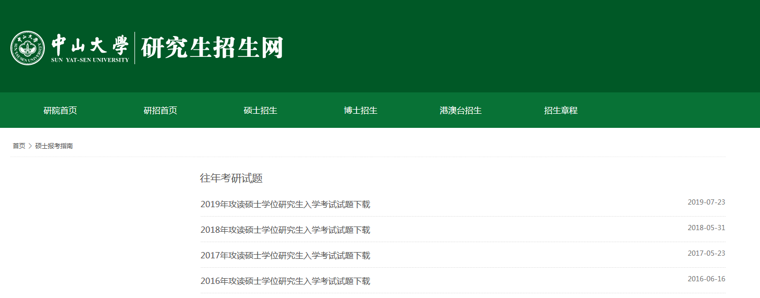Screen dimensions: 760x298
Task: Open the 2018年 exam questions download link
Action: [285, 230]
